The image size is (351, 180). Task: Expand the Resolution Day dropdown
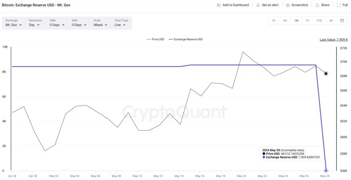point(35,23)
